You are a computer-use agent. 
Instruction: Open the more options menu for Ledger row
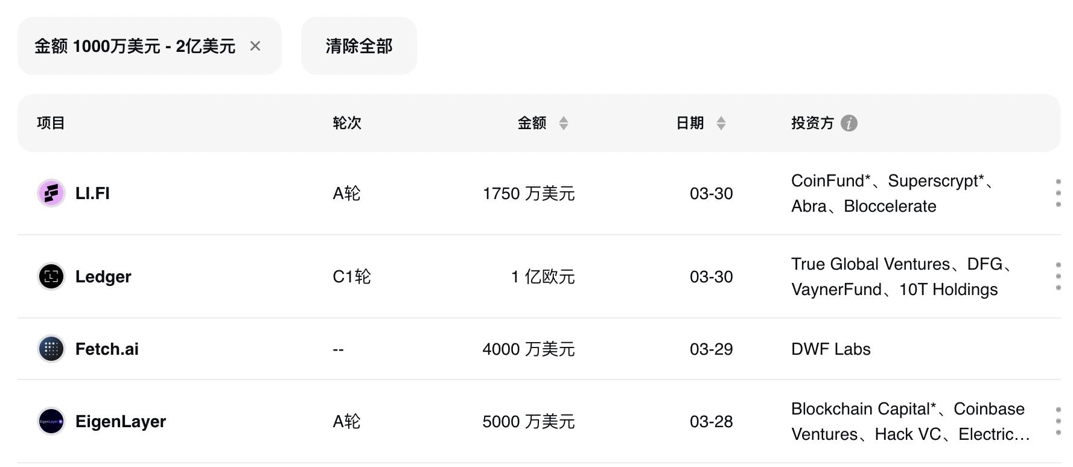(1058, 276)
